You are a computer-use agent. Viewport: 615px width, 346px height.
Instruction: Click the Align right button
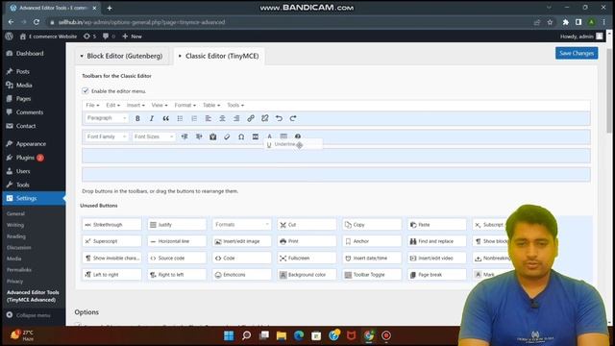point(236,118)
